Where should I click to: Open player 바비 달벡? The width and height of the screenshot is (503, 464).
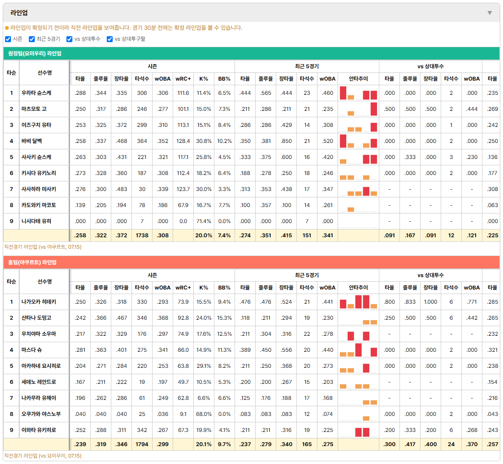32,141
